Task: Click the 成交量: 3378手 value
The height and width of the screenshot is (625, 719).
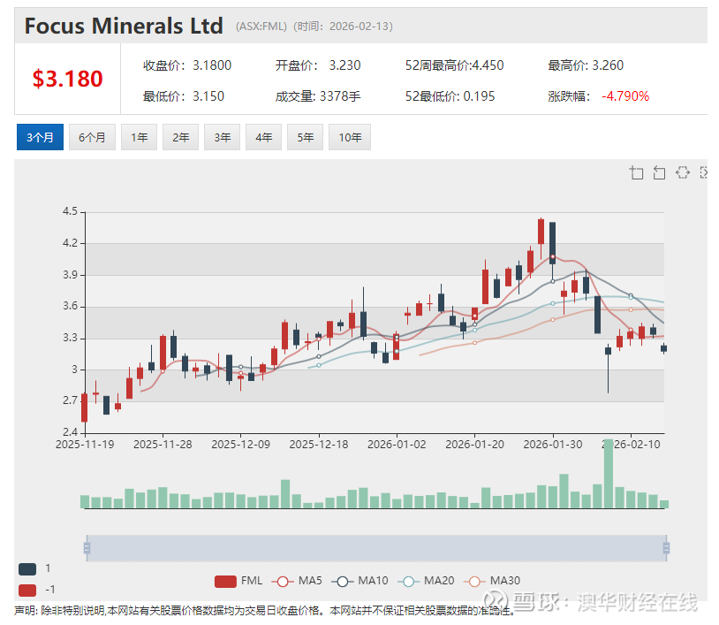Action: click(x=318, y=96)
